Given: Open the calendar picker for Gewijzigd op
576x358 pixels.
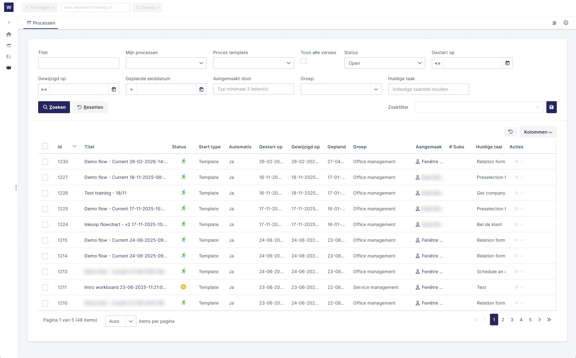Looking at the screenshot, I should [x=114, y=89].
